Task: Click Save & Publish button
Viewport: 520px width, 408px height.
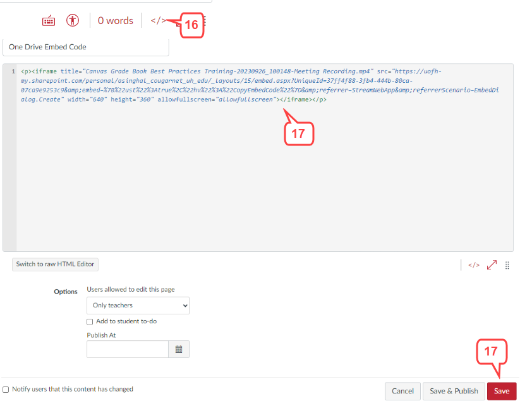Action: 454,391
